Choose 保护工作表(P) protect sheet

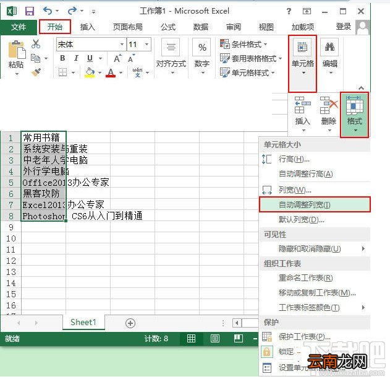[315, 337]
